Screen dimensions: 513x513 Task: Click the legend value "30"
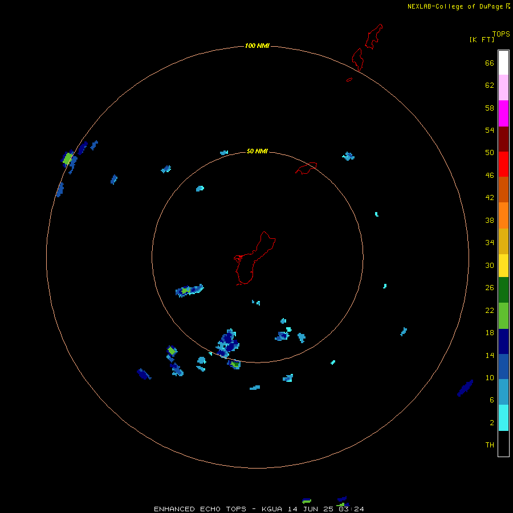point(490,265)
